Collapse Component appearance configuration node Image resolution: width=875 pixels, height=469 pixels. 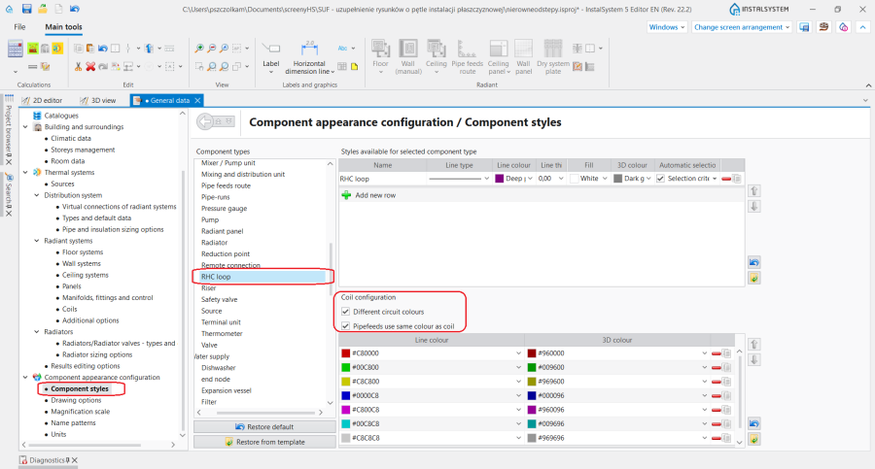(25, 378)
